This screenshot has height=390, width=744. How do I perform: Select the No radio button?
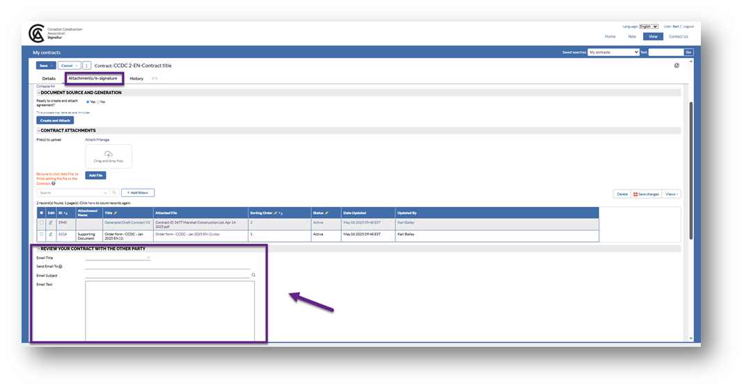pos(98,102)
